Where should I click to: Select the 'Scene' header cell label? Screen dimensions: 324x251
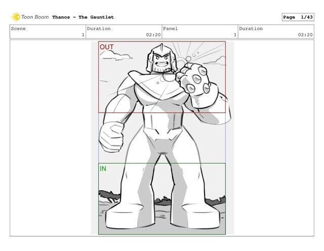tap(18, 28)
